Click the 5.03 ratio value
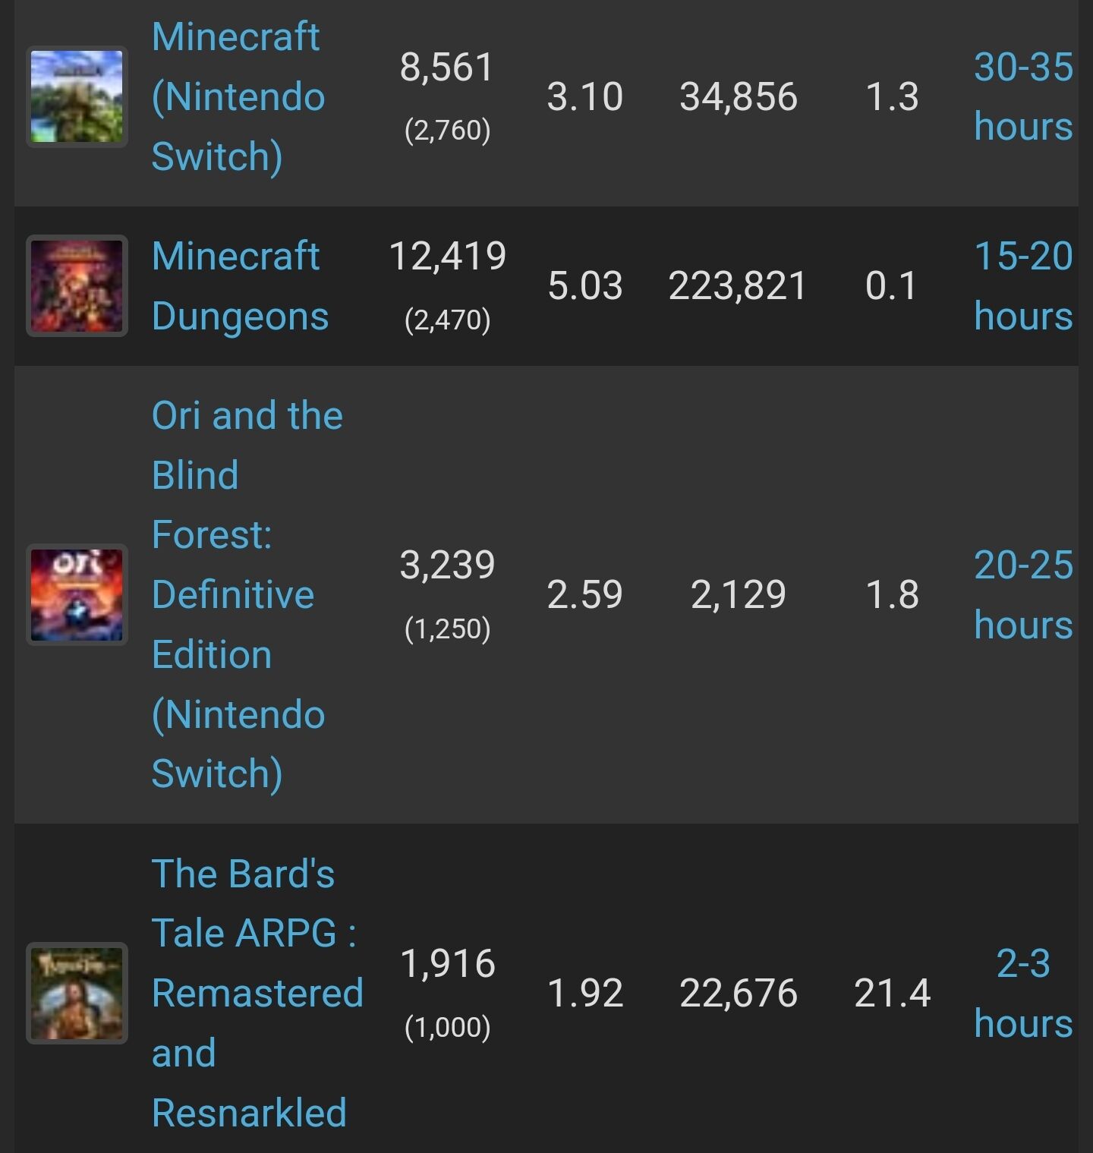The width and height of the screenshot is (1093, 1153). click(x=584, y=286)
